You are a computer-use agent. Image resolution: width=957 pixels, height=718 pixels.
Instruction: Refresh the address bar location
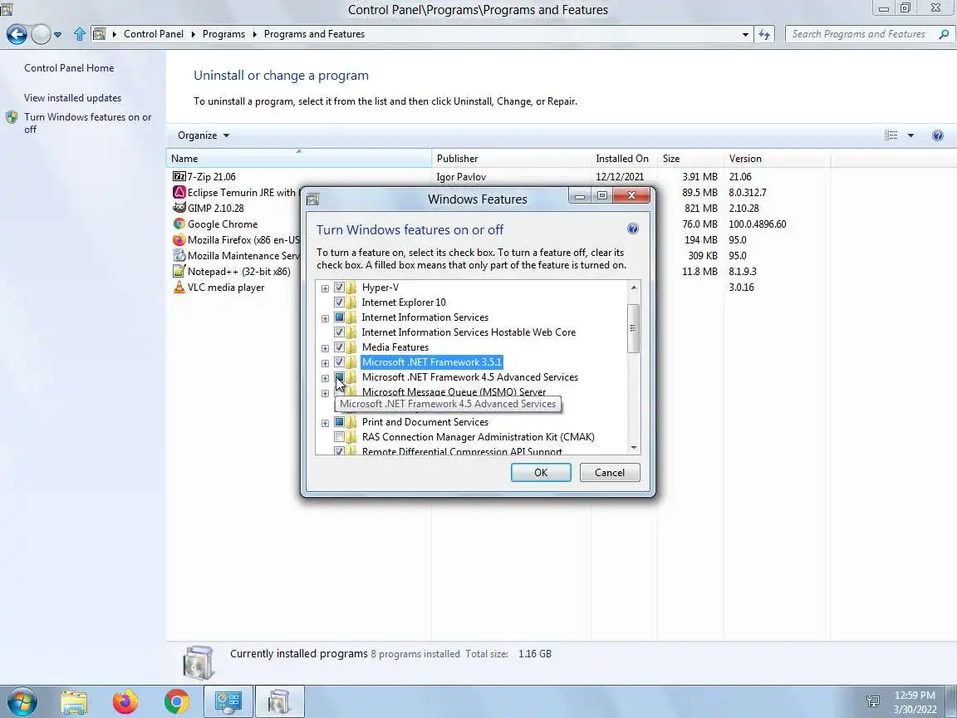click(764, 34)
